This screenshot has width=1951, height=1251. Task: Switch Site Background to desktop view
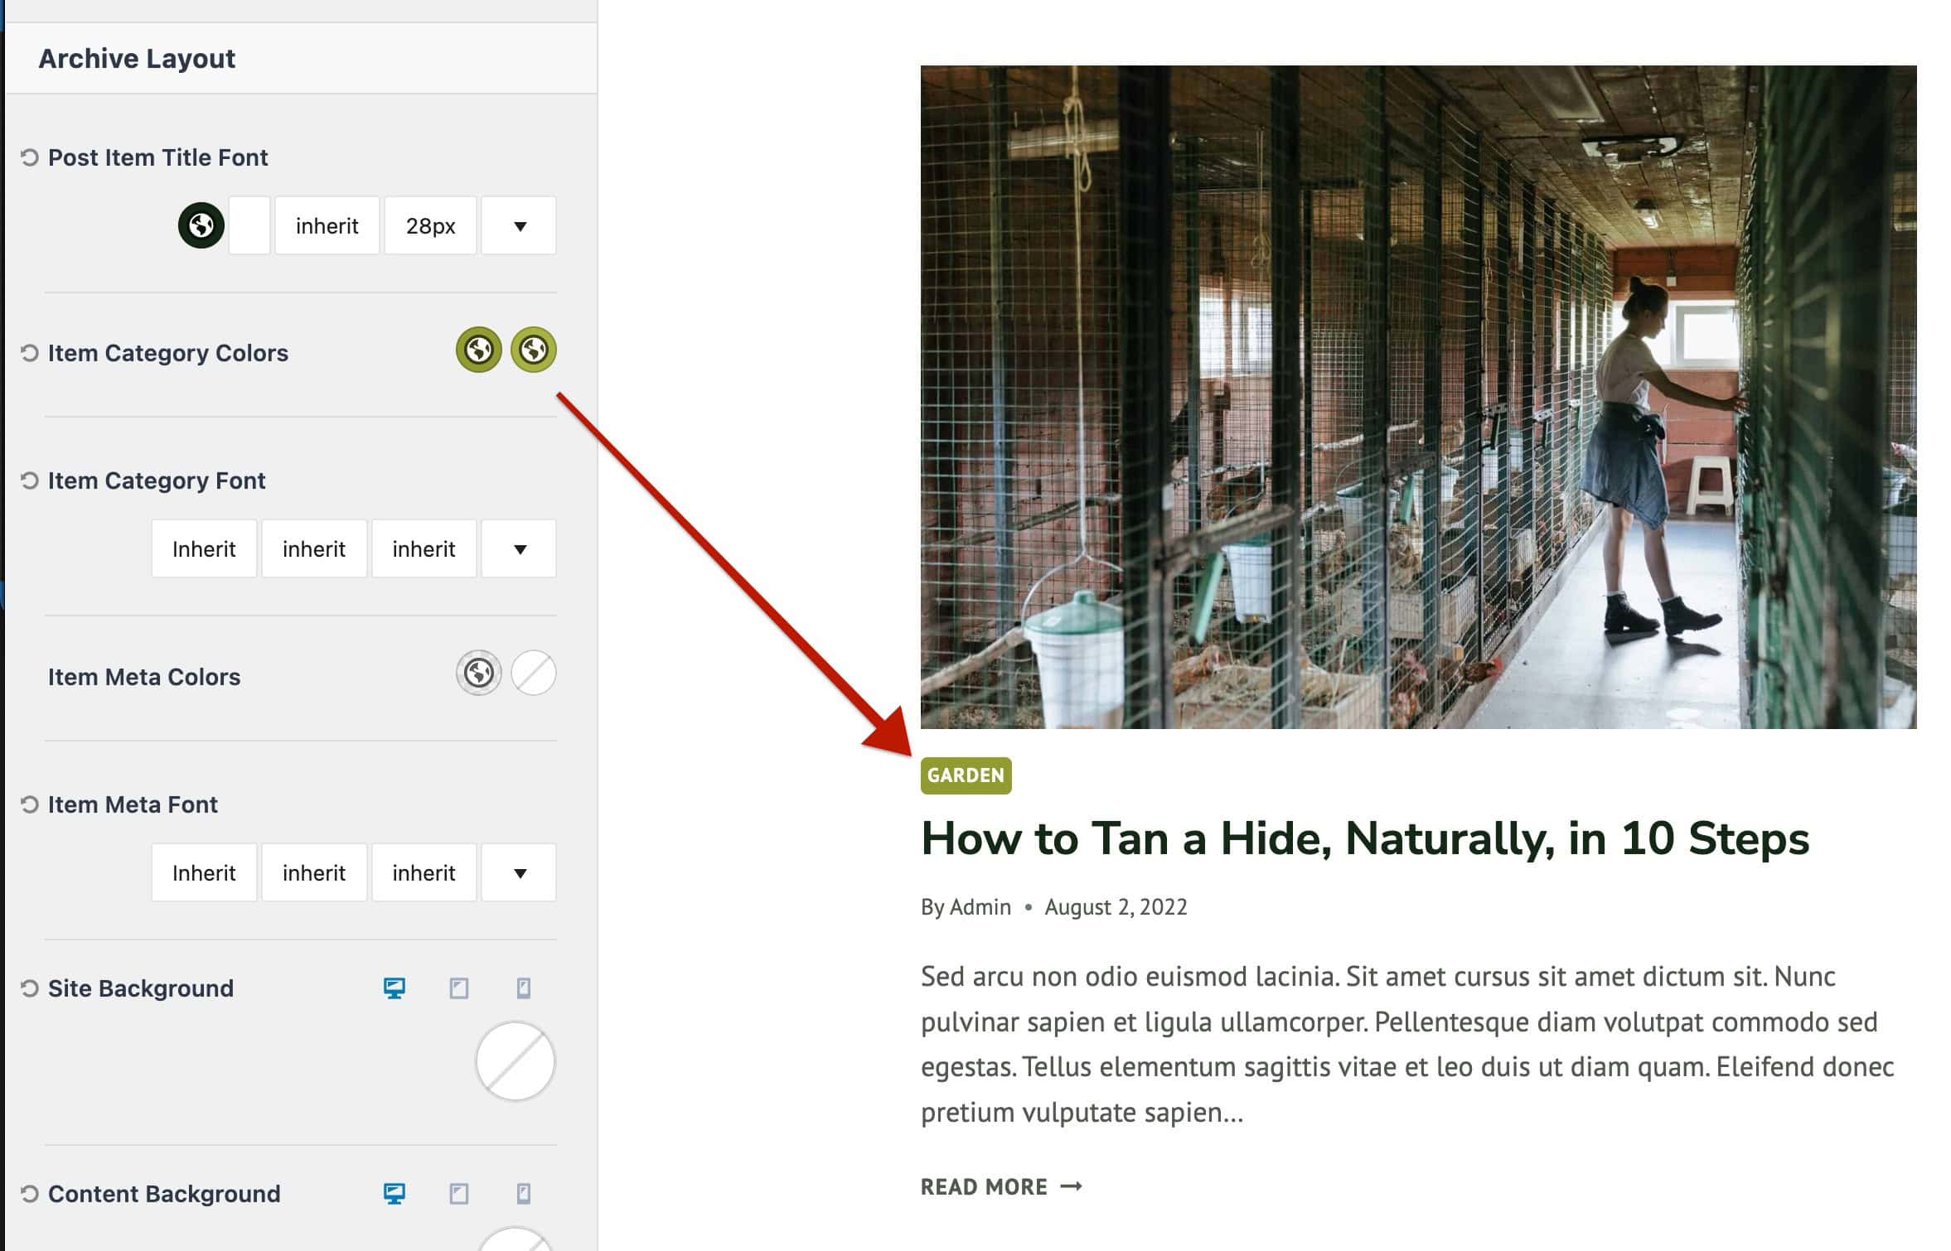[x=395, y=988]
